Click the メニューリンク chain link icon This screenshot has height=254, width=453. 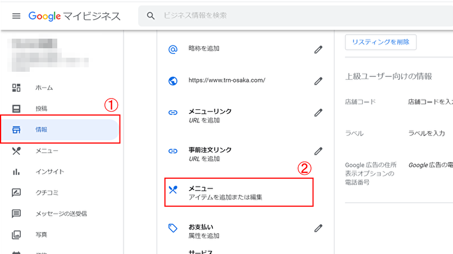(173, 113)
